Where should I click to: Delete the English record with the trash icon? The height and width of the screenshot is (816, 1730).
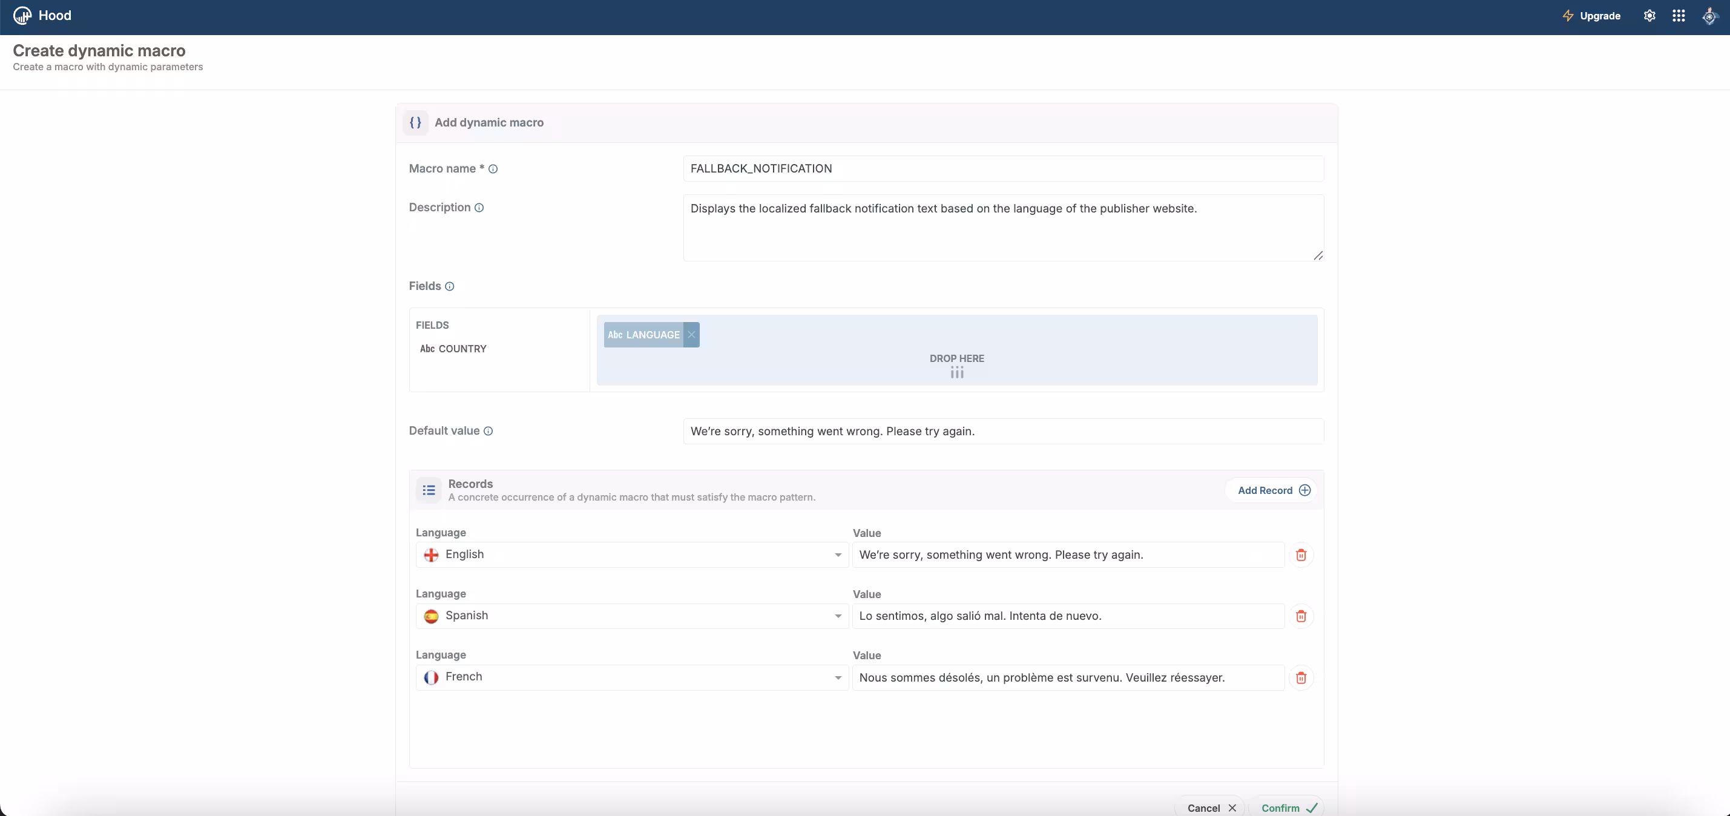pyautogui.click(x=1300, y=554)
